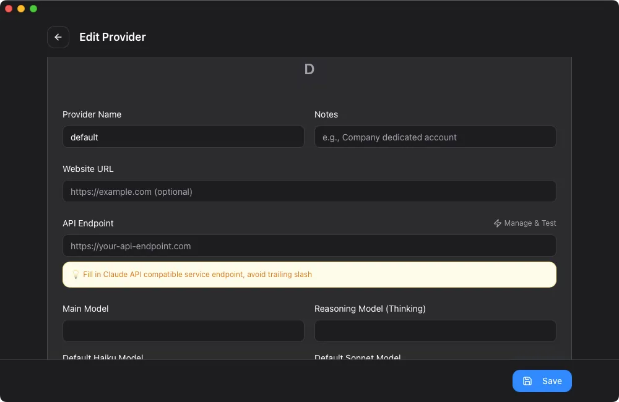
Task: Click the D provider avatar icon
Action: (309, 69)
